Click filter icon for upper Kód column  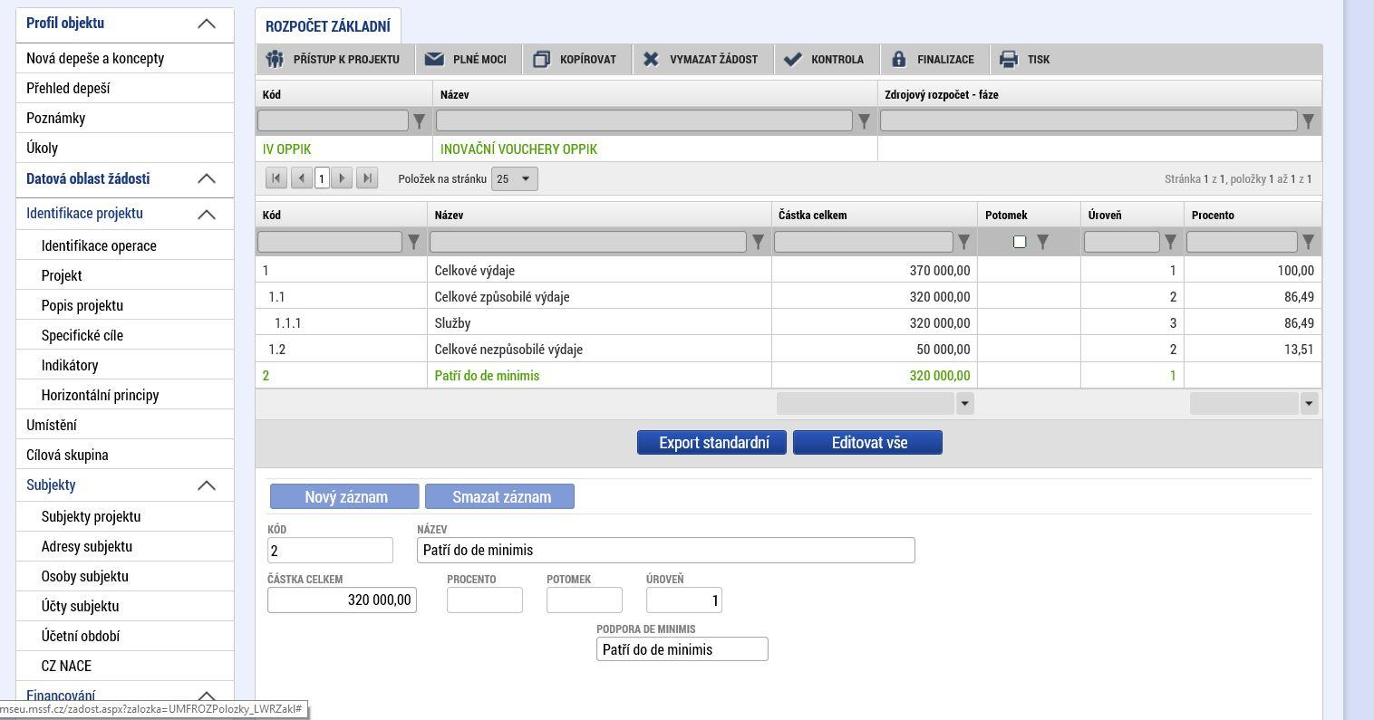pyautogui.click(x=419, y=120)
